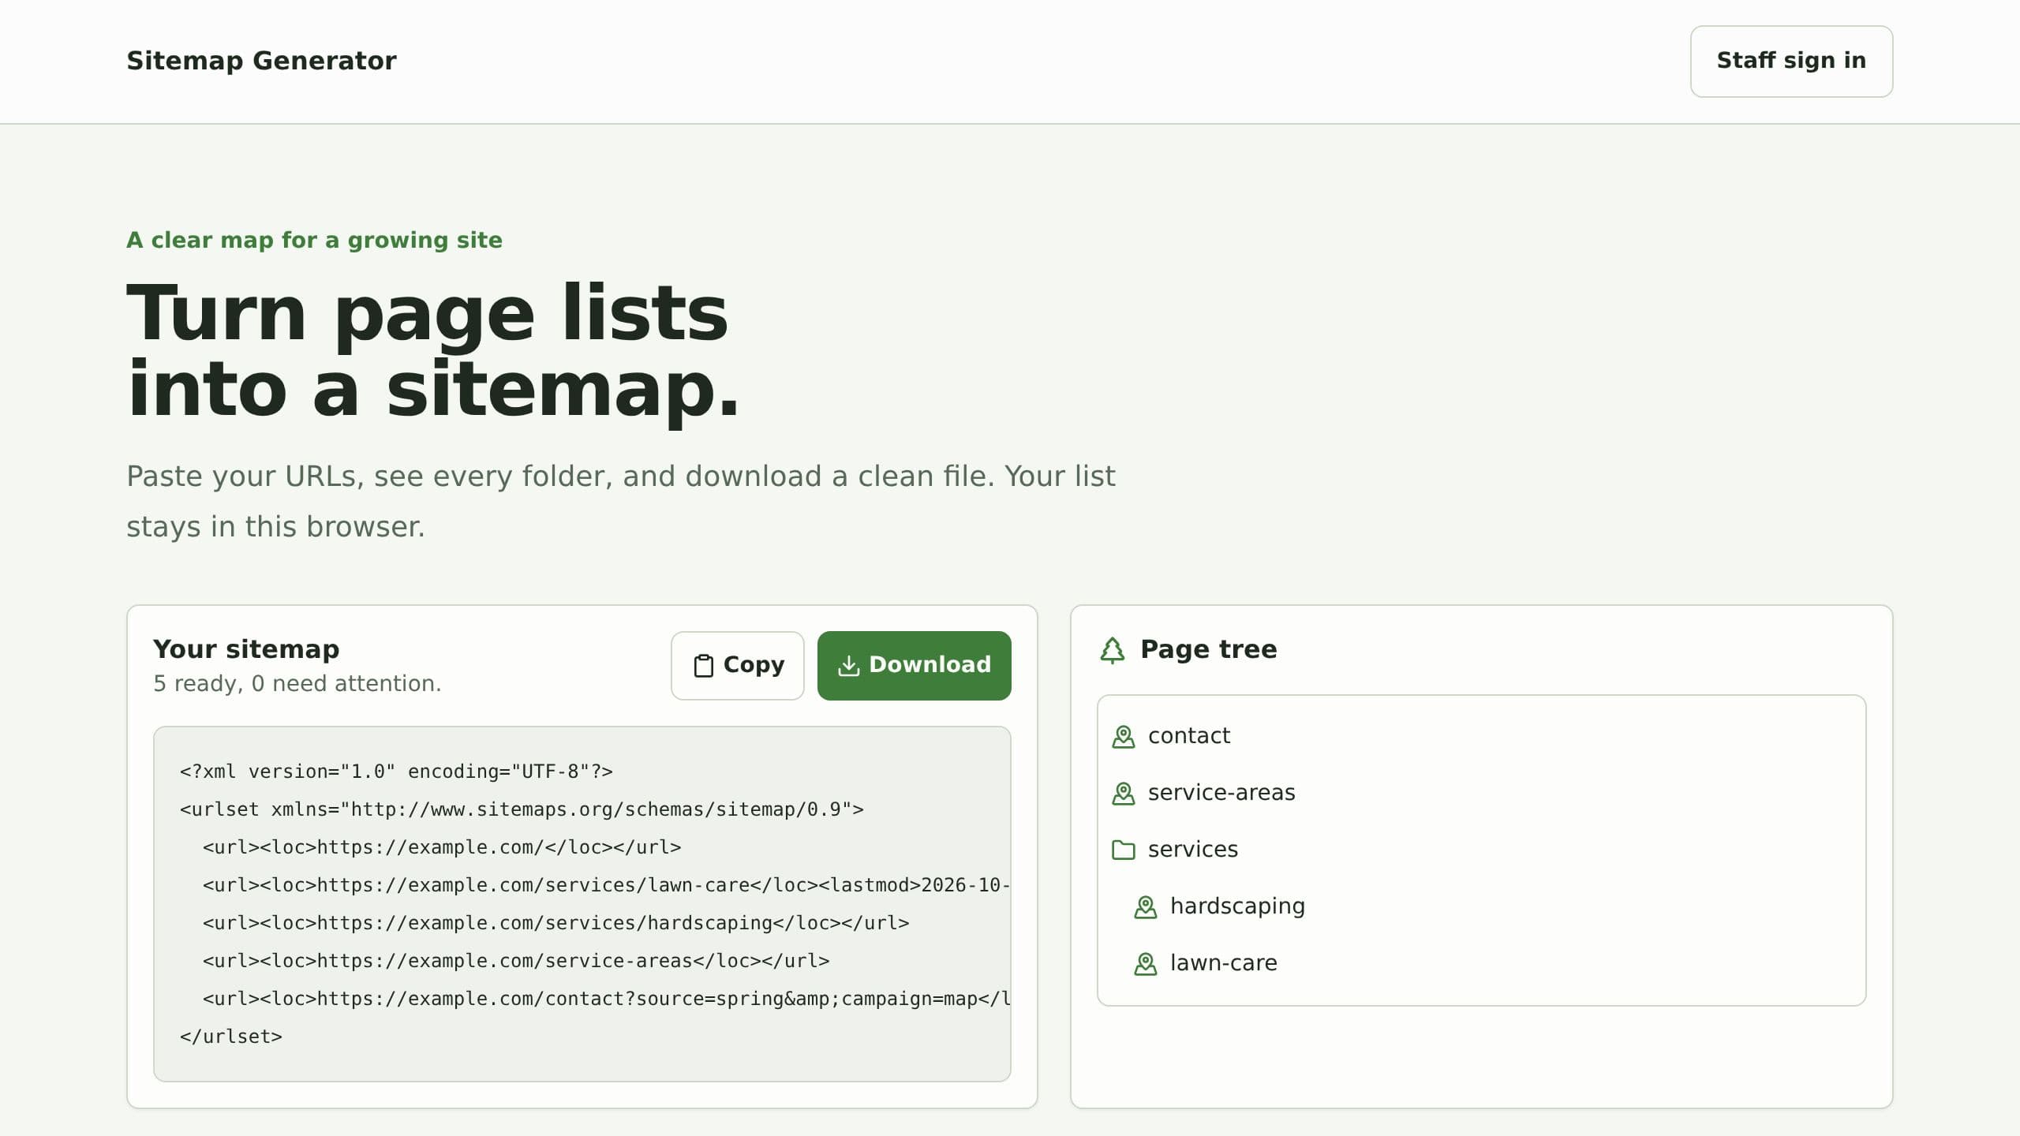Click the urlset xmlns opening line
Viewport: 2020px width, 1136px height.
coord(522,809)
